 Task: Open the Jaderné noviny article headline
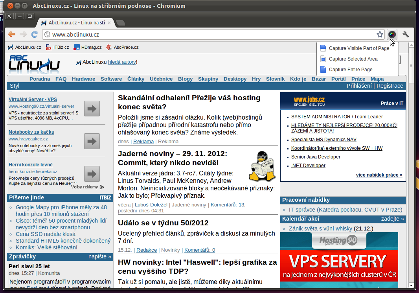[x=173, y=158]
